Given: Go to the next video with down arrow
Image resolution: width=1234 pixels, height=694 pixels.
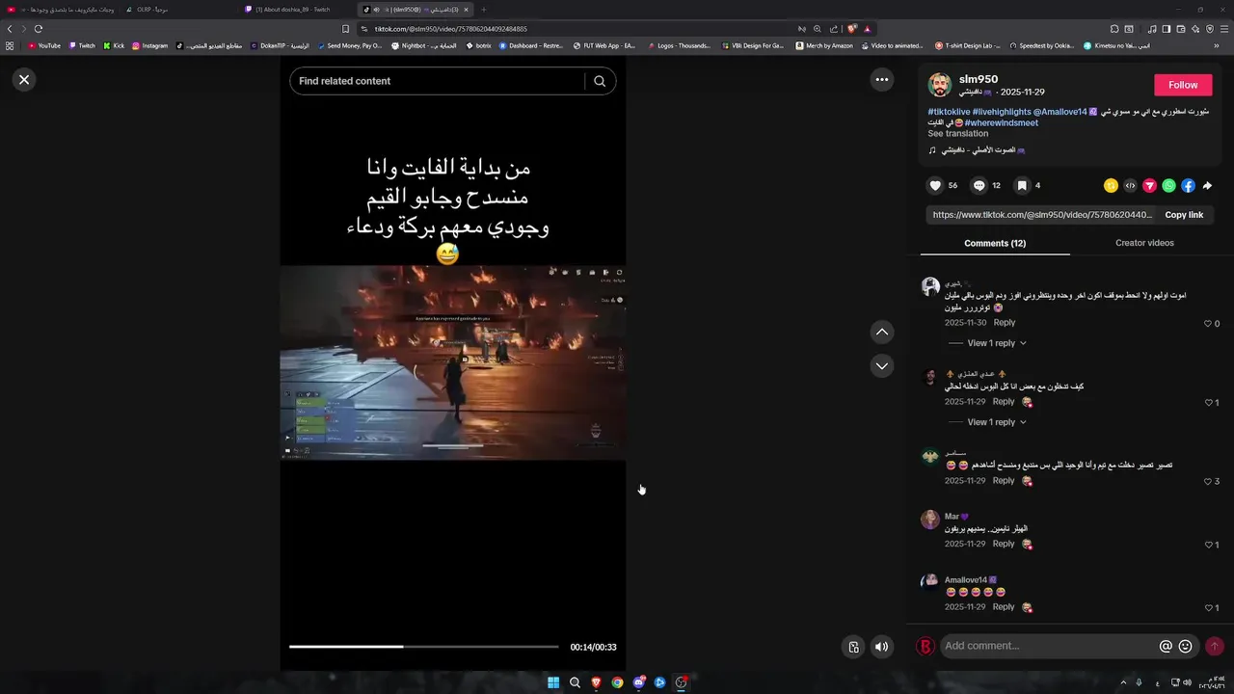Looking at the screenshot, I should tap(881, 365).
